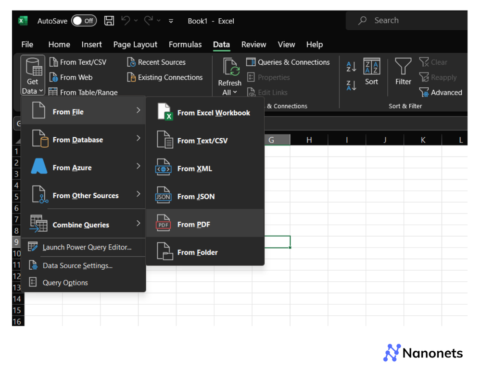Expand the From Database submenu

click(84, 140)
